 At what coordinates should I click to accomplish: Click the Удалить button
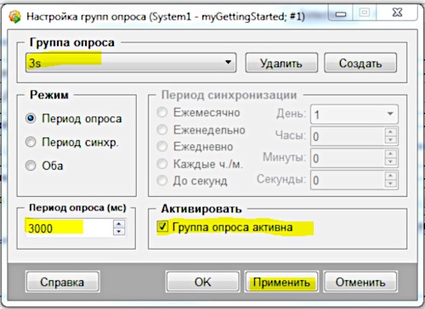[281, 63]
